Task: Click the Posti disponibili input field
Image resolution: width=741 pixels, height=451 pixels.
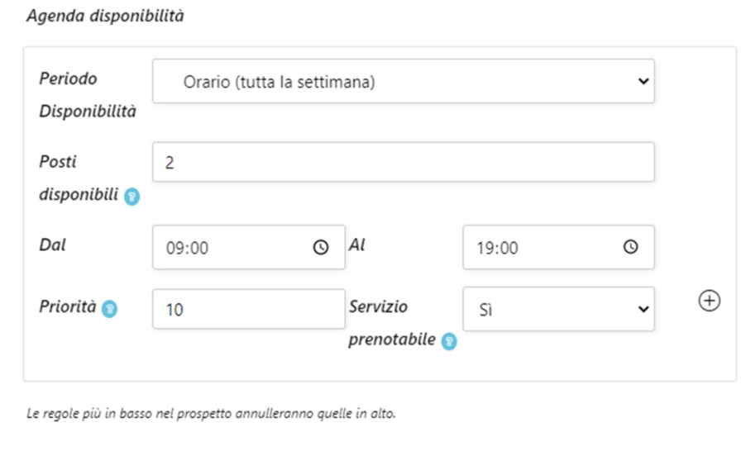Action: click(x=403, y=162)
